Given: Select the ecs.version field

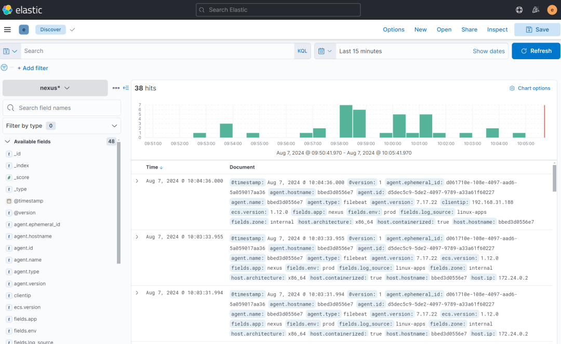Looking at the screenshot, I should point(27,307).
